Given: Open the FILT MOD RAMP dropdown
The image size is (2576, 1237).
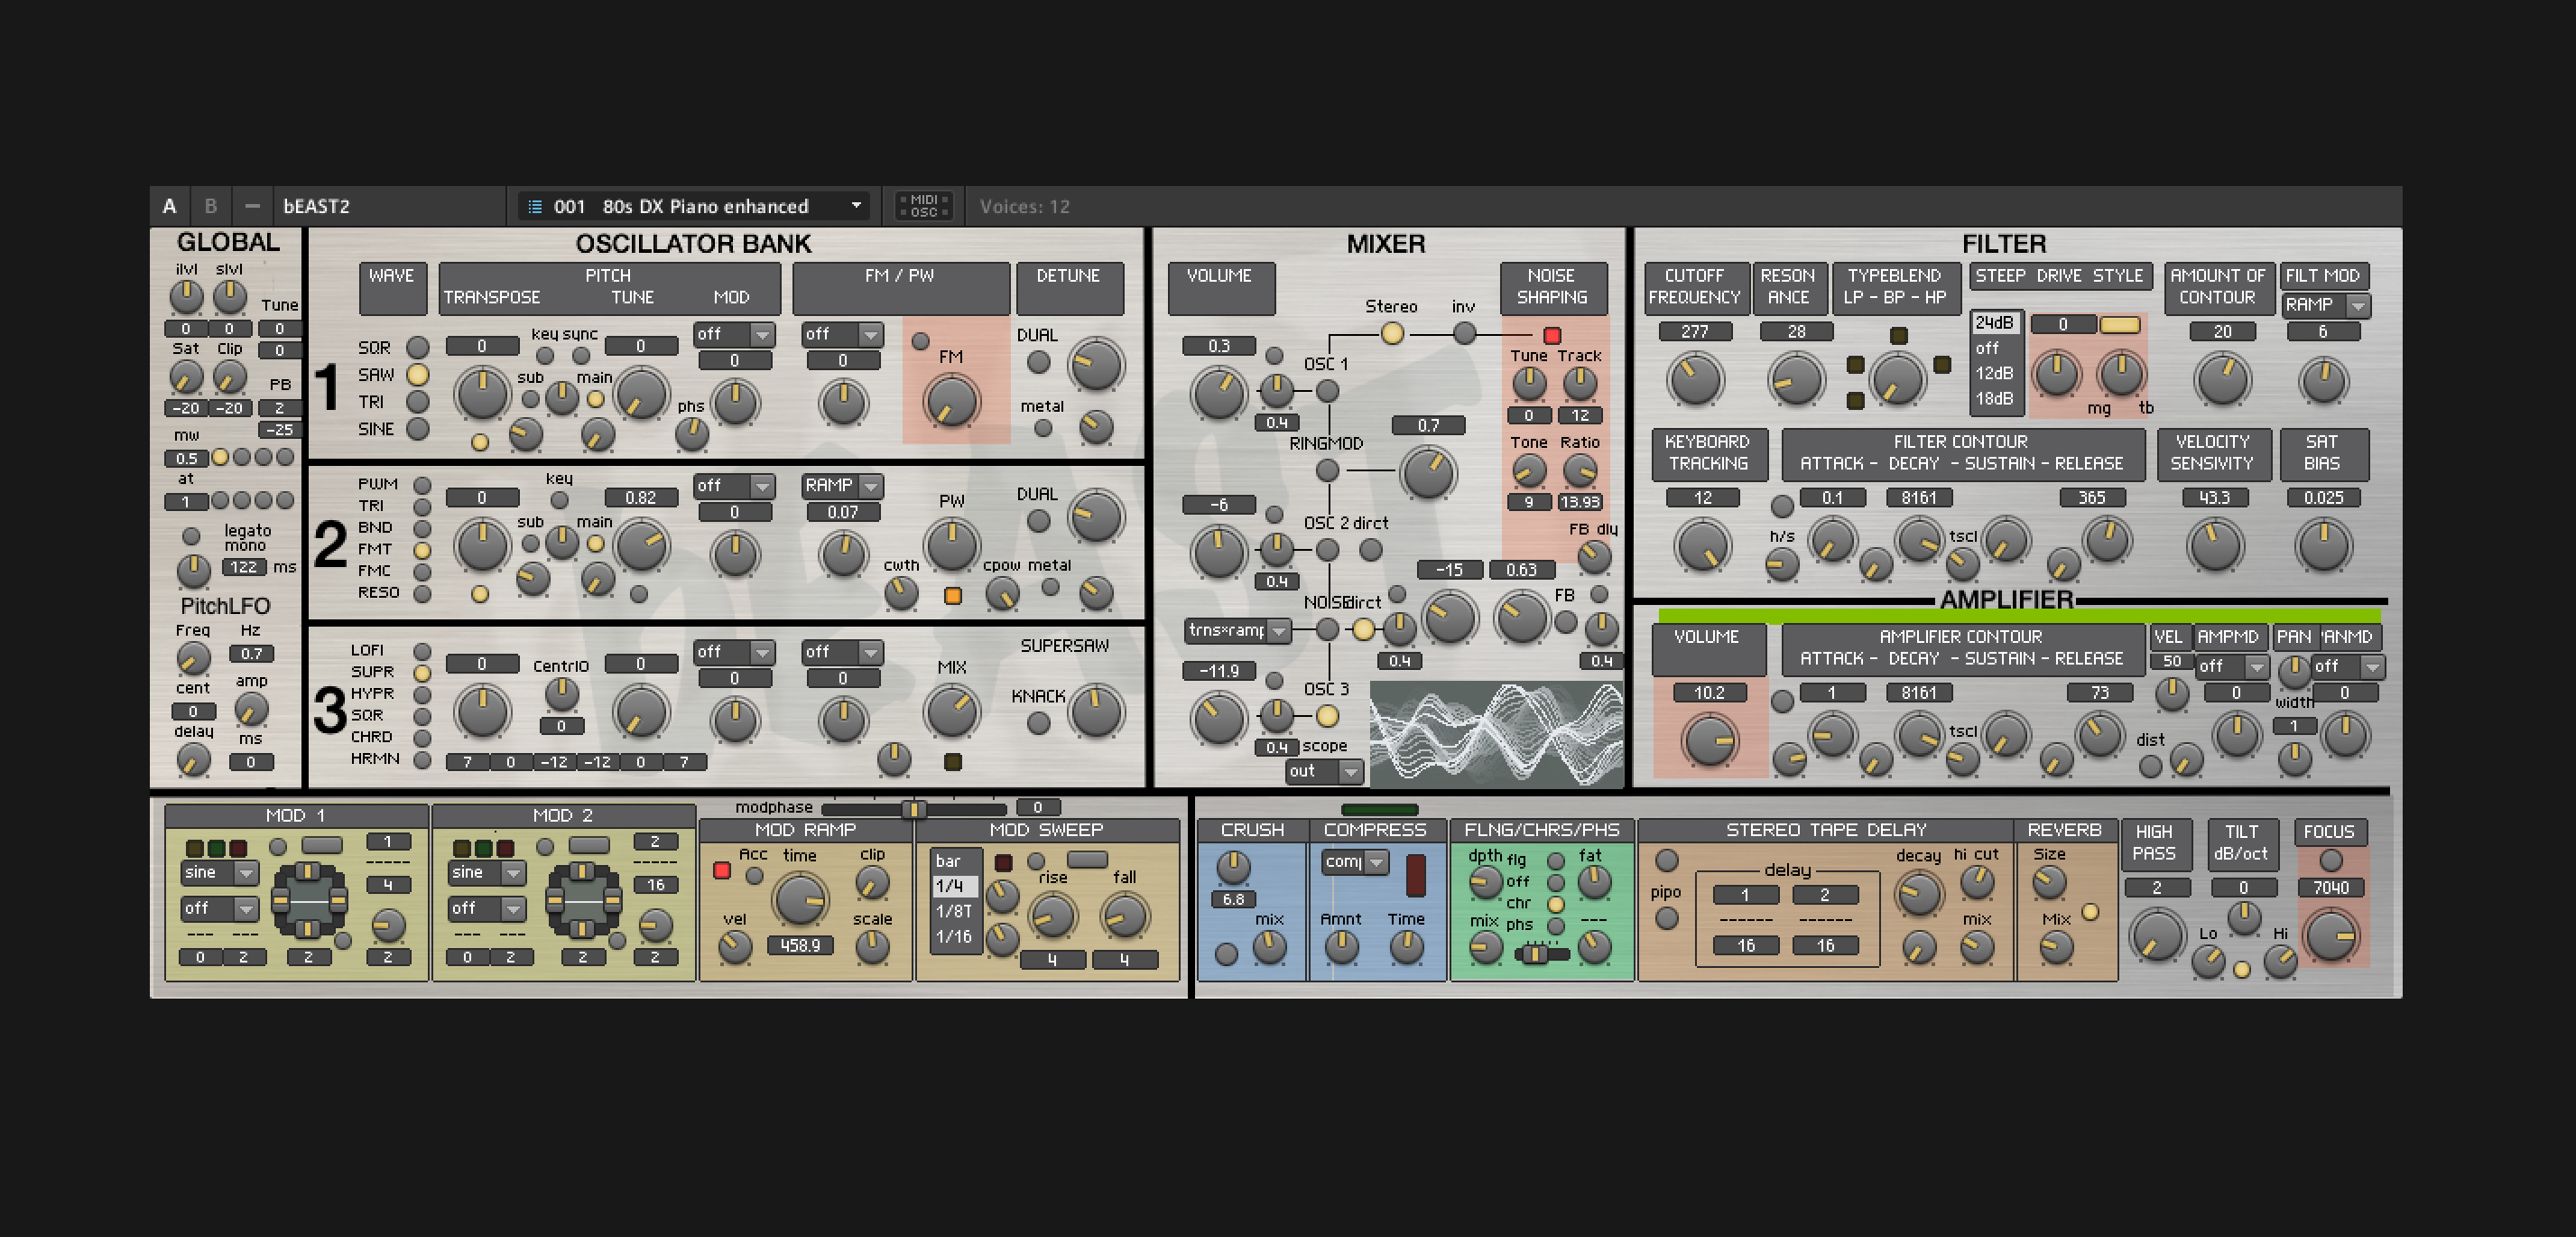Looking at the screenshot, I should click(2326, 305).
